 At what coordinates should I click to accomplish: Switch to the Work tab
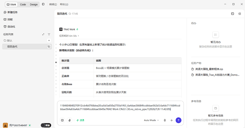point(11,5)
